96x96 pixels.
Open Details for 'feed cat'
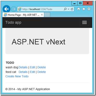(x=23, y=72)
